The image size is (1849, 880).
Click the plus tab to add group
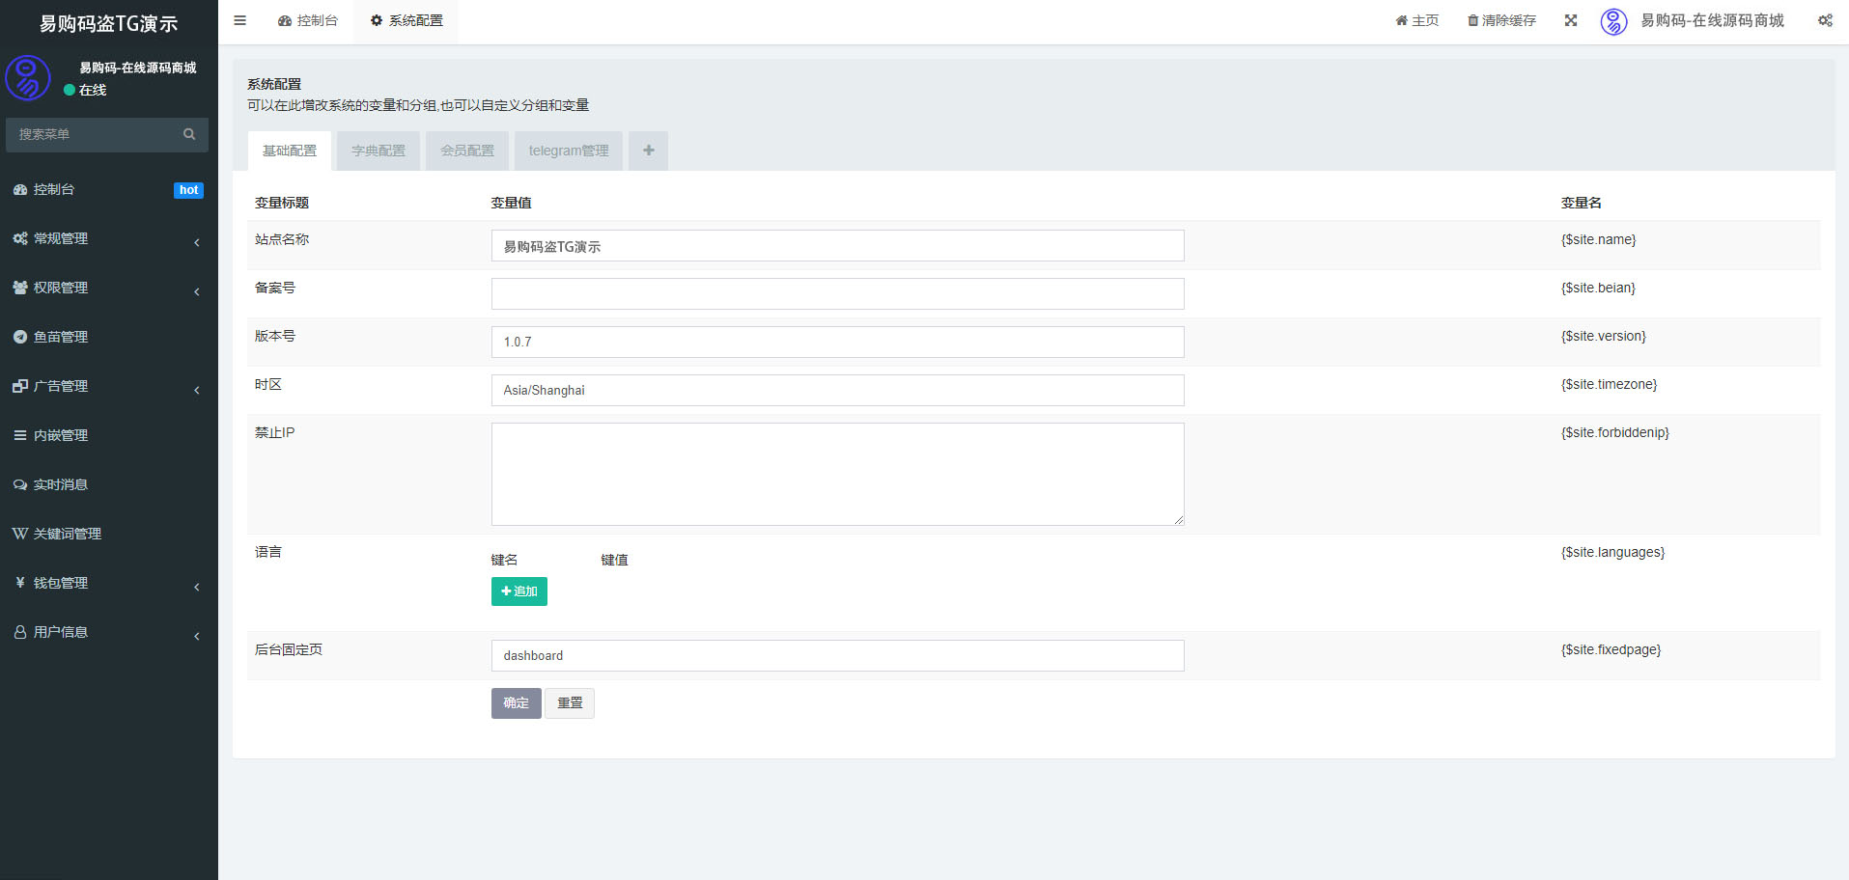tap(648, 151)
